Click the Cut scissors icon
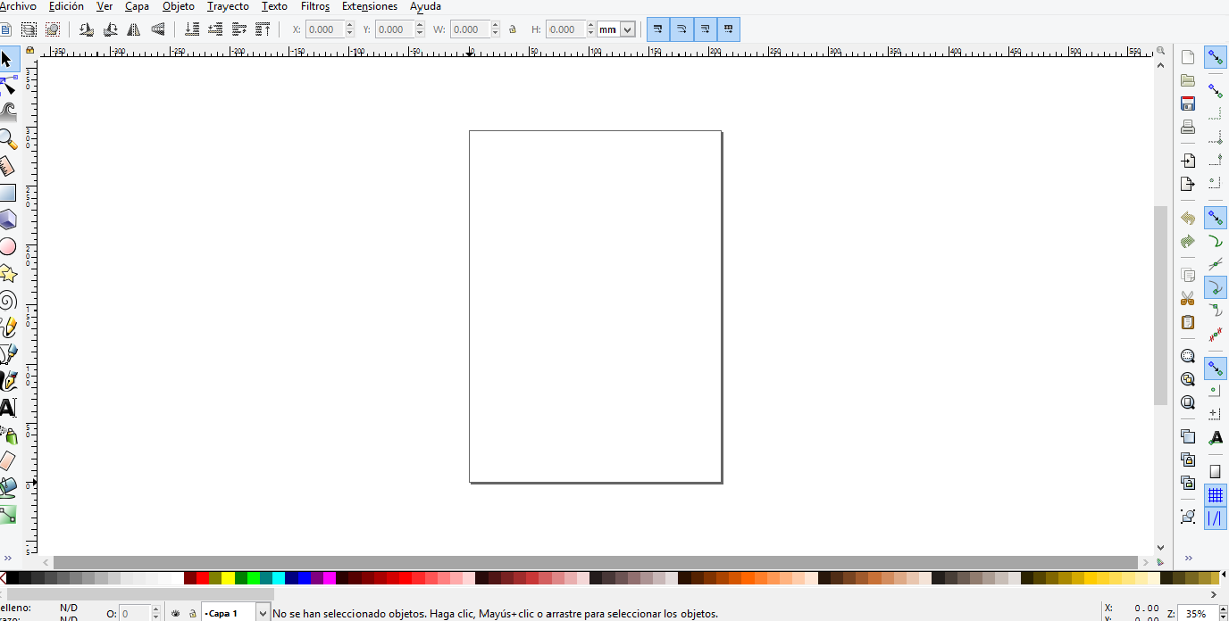The width and height of the screenshot is (1229, 621). [1187, 298]
